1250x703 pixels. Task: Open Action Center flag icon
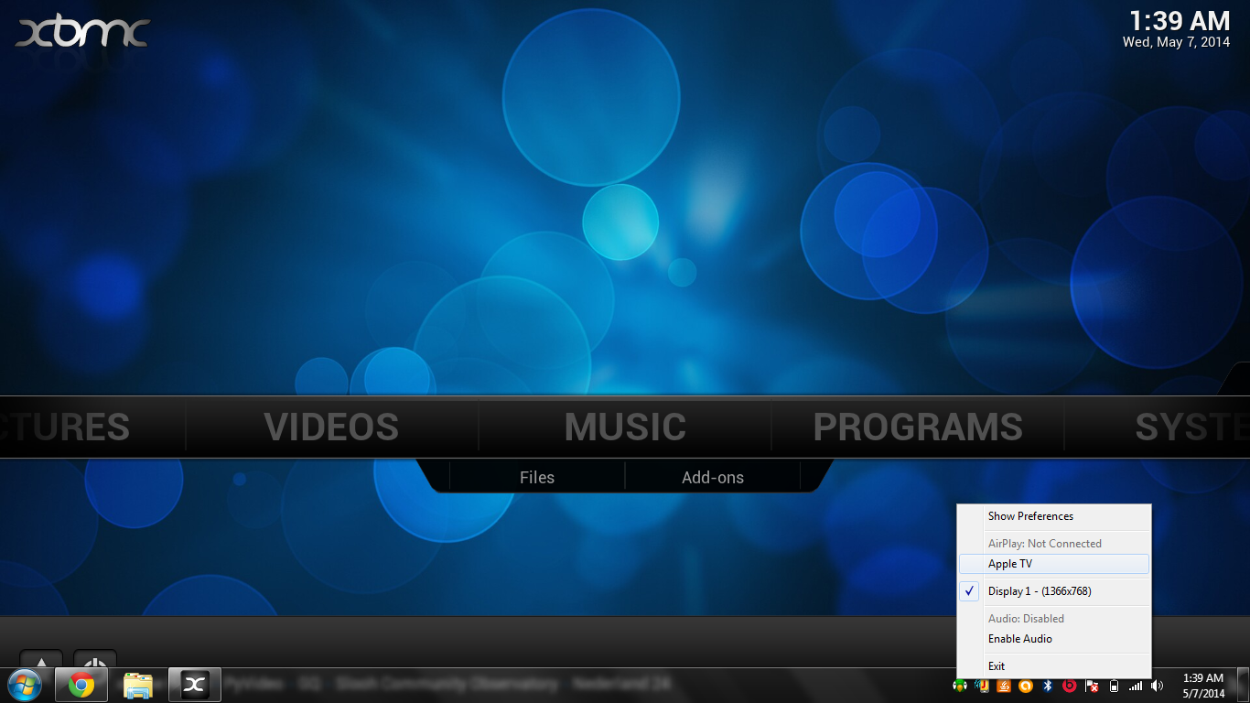[1092, 686]
